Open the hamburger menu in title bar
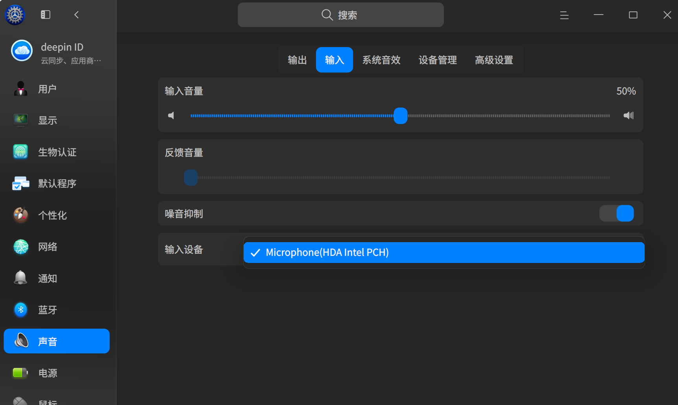The image size is (678, 405). [564, 15]
